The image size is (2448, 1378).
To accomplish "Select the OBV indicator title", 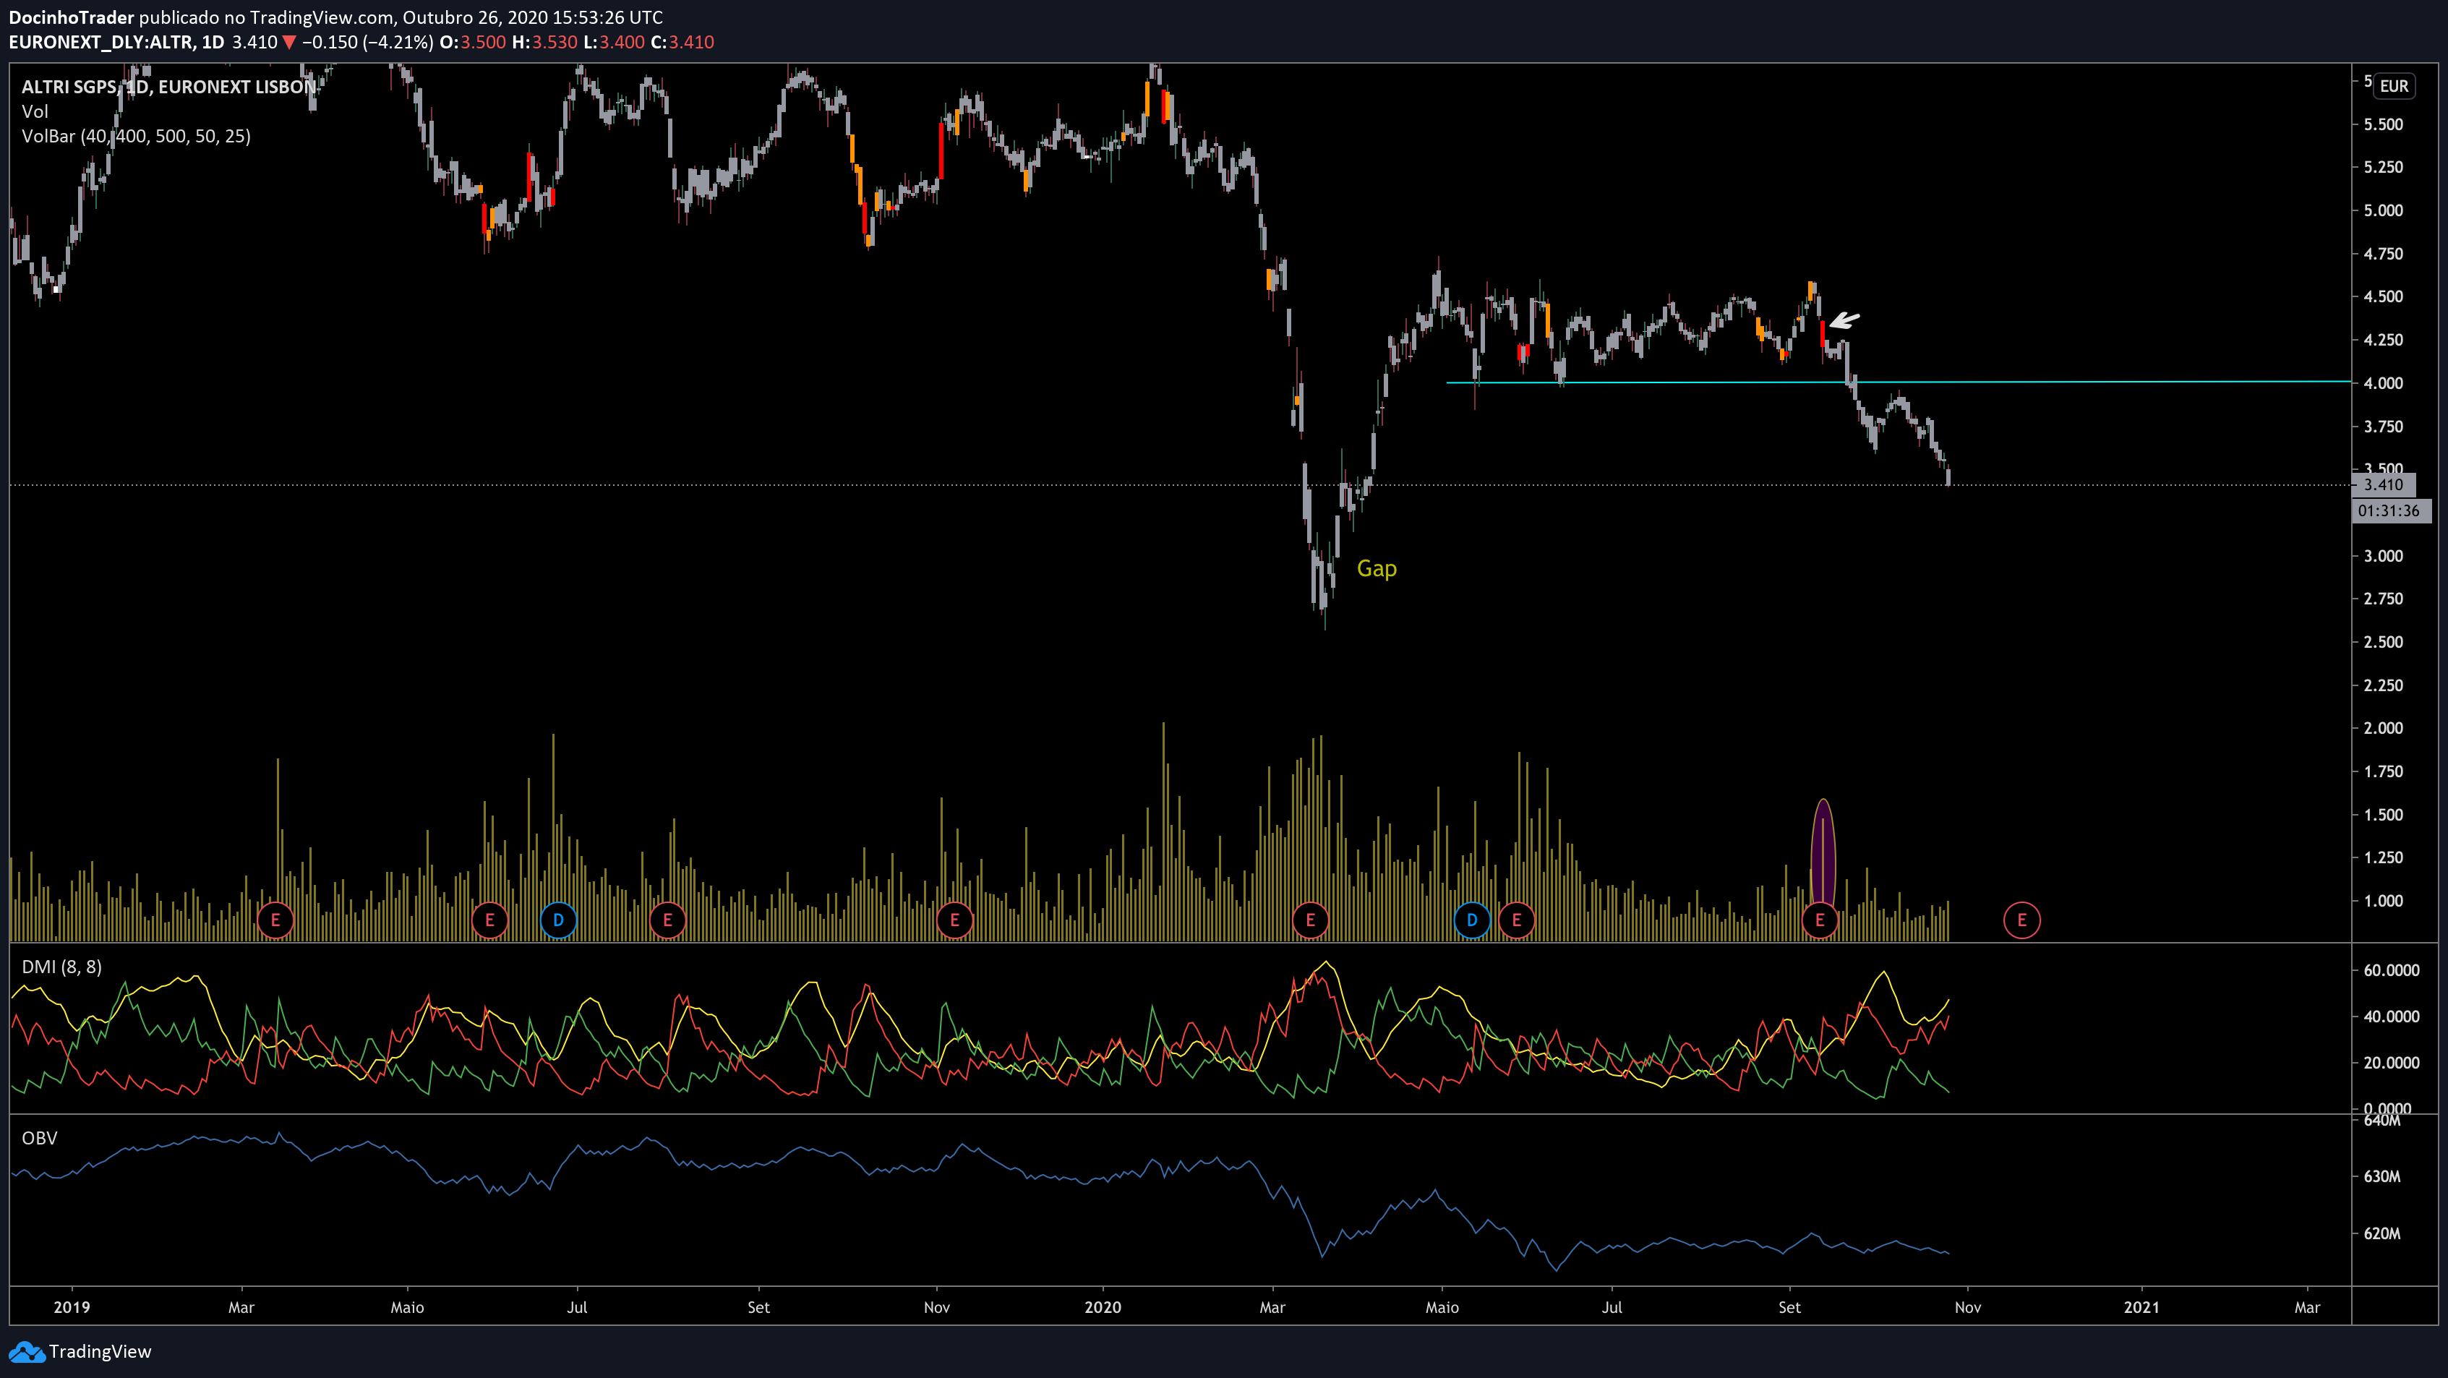I will tap(39, 1137).
